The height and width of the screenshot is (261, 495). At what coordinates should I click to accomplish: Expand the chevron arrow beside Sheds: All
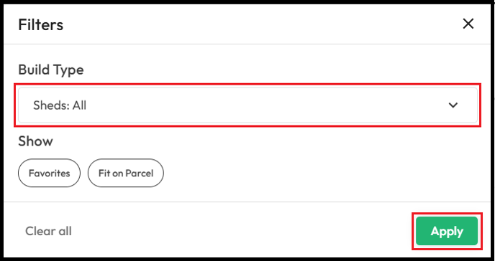point(453,105)
